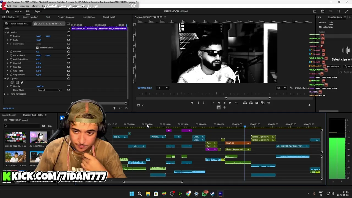Image resolution: width=352 pixels, height=198 pixels.
Task: Open the Lumetri Color panel tab
Action: (89, 17)
